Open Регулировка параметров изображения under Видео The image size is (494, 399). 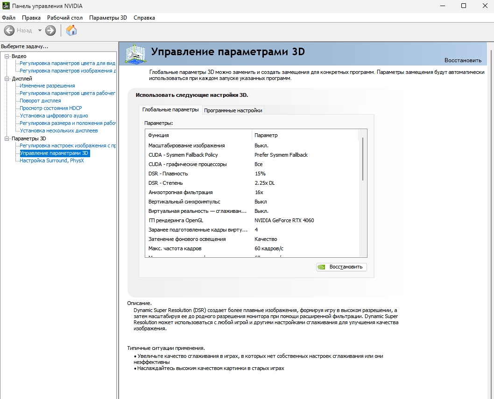click(67, 71)
